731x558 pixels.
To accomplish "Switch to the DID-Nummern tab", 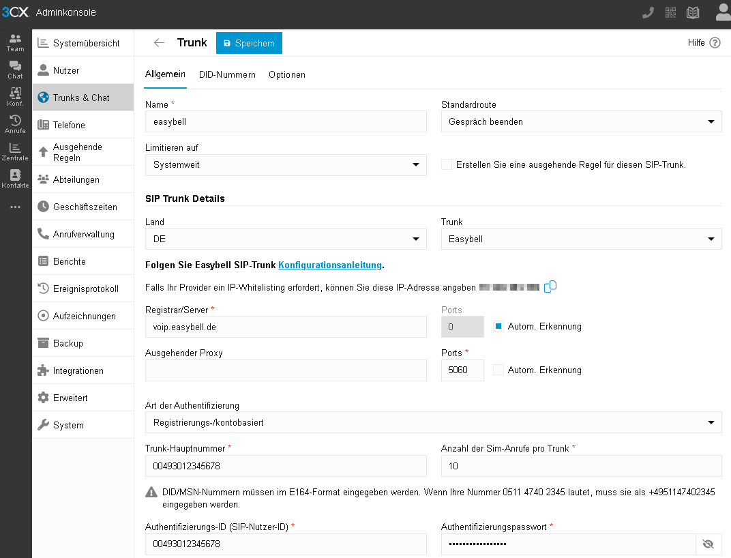I will [x=227, y=75].
